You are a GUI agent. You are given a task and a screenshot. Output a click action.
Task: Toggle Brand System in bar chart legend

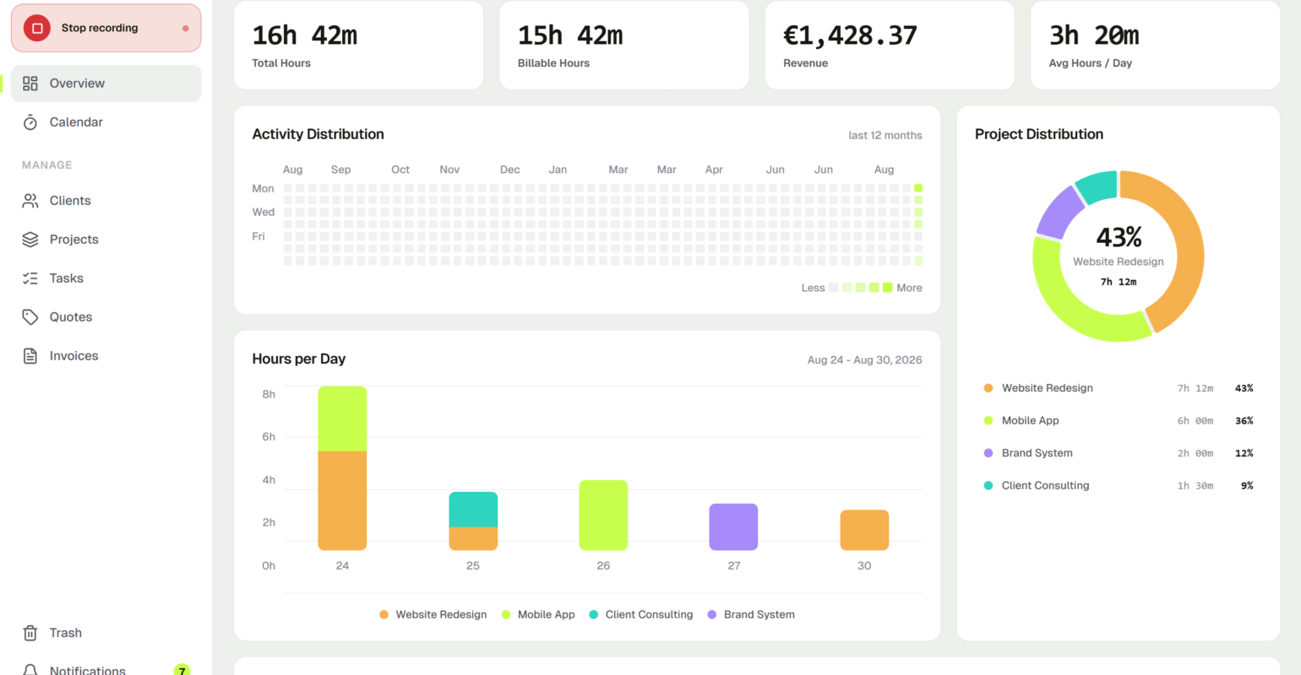pyautogui.click(x=751, y=614)
